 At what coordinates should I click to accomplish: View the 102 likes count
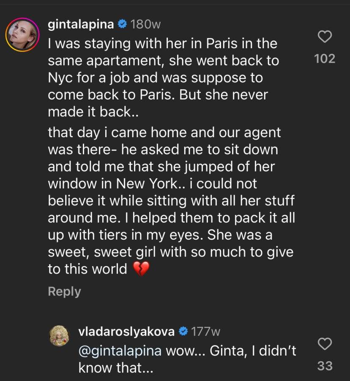(x=325, y=59)
